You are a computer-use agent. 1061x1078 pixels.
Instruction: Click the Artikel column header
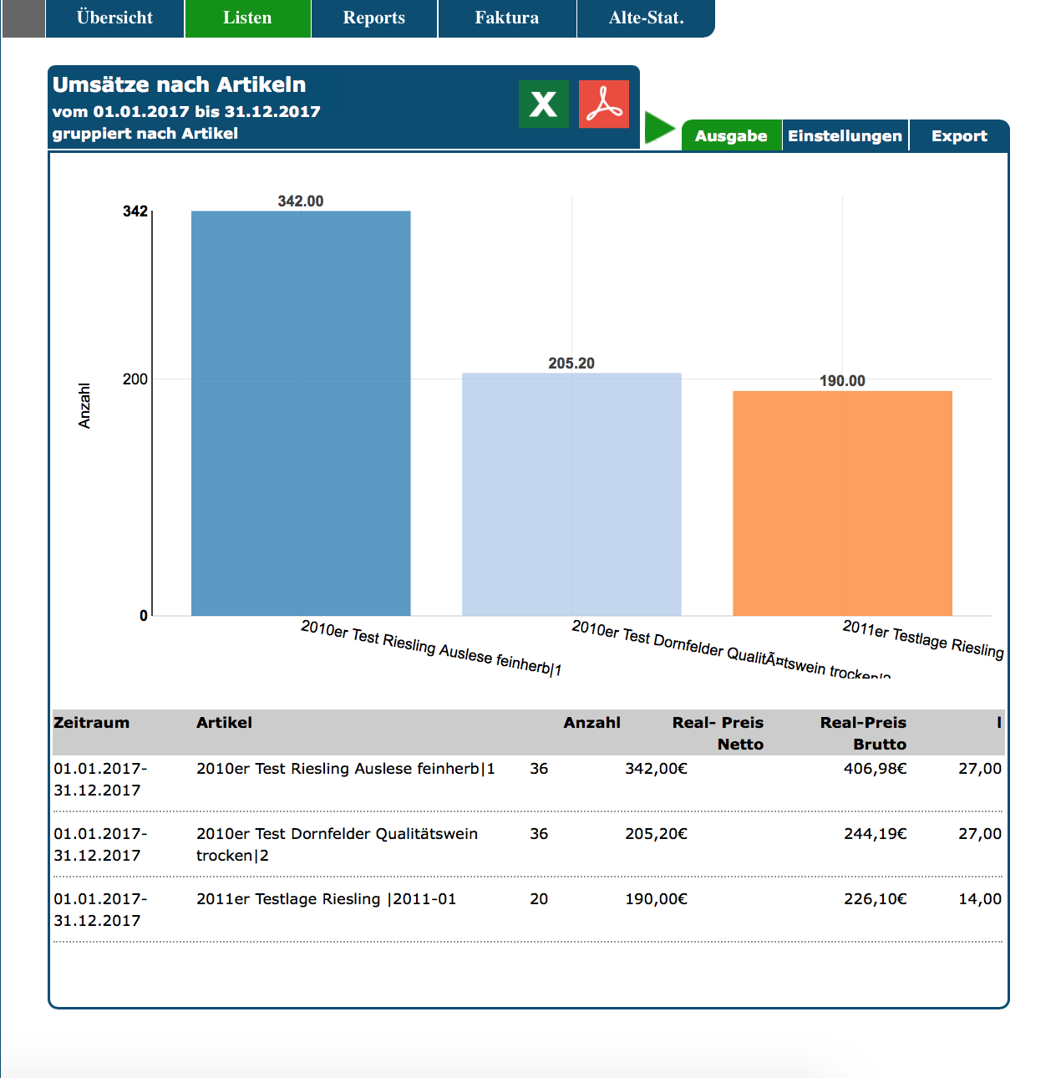pos(224,723)
